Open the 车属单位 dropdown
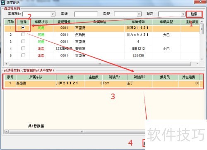The width and height of the screenshot is (207, 150). tap(53, 14)
